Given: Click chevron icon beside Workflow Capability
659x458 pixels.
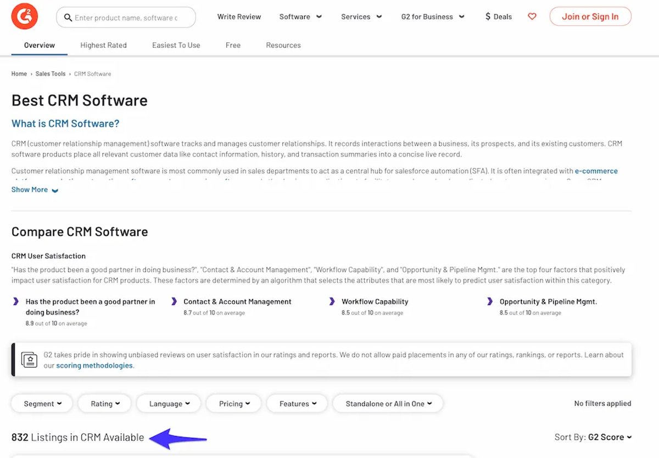Looking at the screenshot, I should 332,301.
